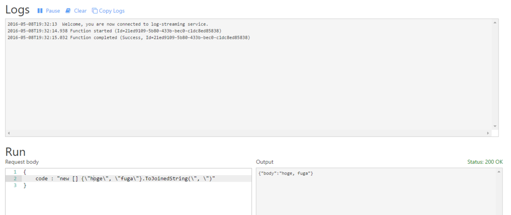Screen dimensions: 511x215
Task: Click line number 3 in the editor gutter
Action: tap(15, 186)
